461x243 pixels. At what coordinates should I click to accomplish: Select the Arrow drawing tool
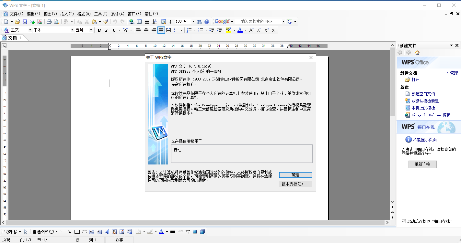pos(70,232)
